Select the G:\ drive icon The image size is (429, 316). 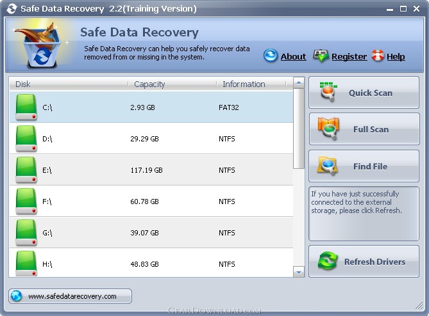pyautogui.click(x=26, y=233)
